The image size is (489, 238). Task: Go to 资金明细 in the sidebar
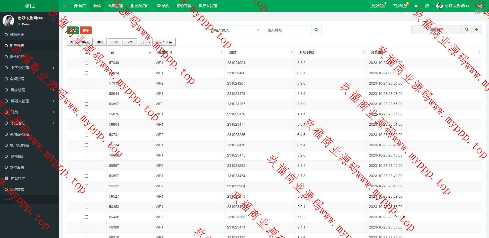[x=17, y=57]
